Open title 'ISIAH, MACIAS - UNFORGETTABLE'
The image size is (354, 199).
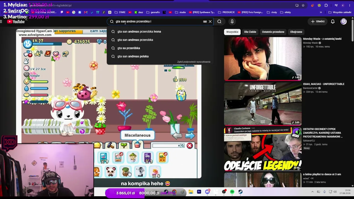324,84
